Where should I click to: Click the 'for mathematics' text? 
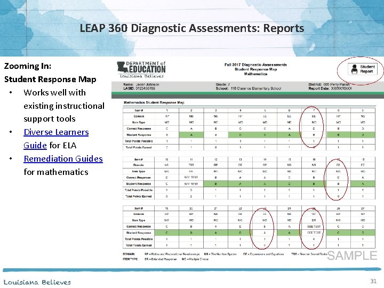click(56, 172)
